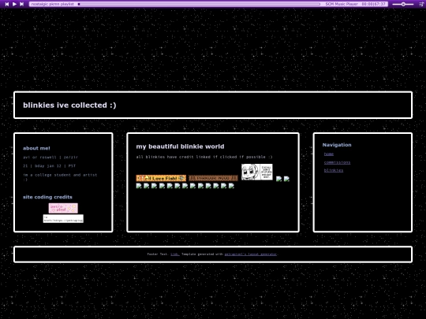Open the commissions navigation link
Viewport: 426px width, 319px height.
coord(337,162)
